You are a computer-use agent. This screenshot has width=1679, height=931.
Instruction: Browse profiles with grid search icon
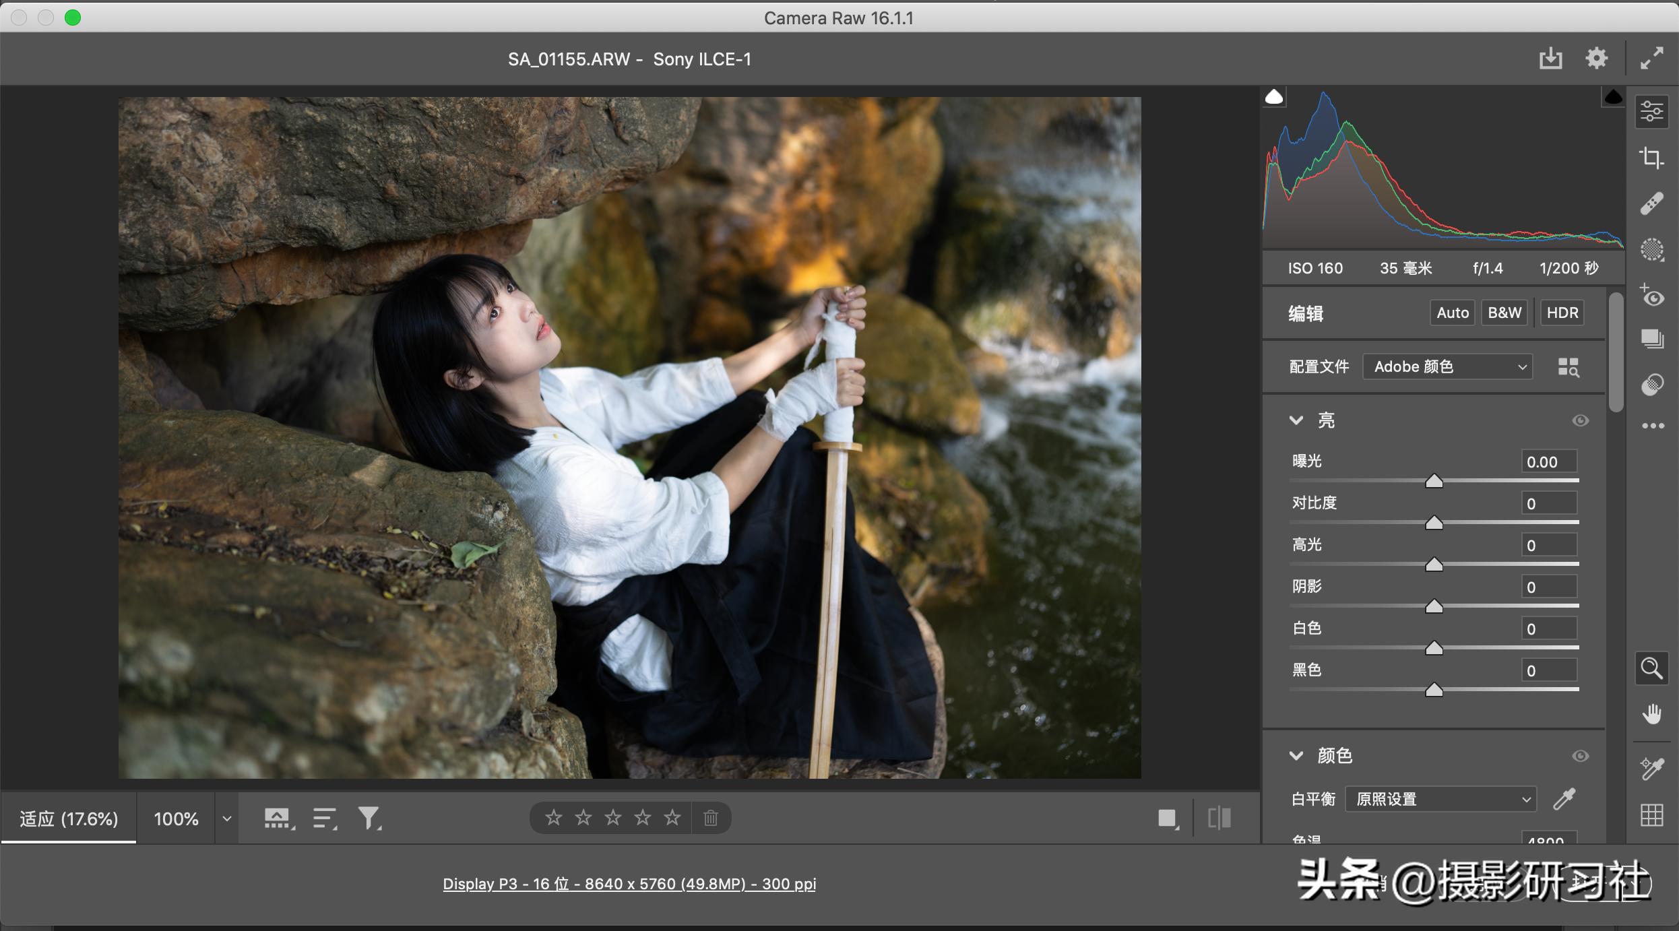(x=1568, y=367)
